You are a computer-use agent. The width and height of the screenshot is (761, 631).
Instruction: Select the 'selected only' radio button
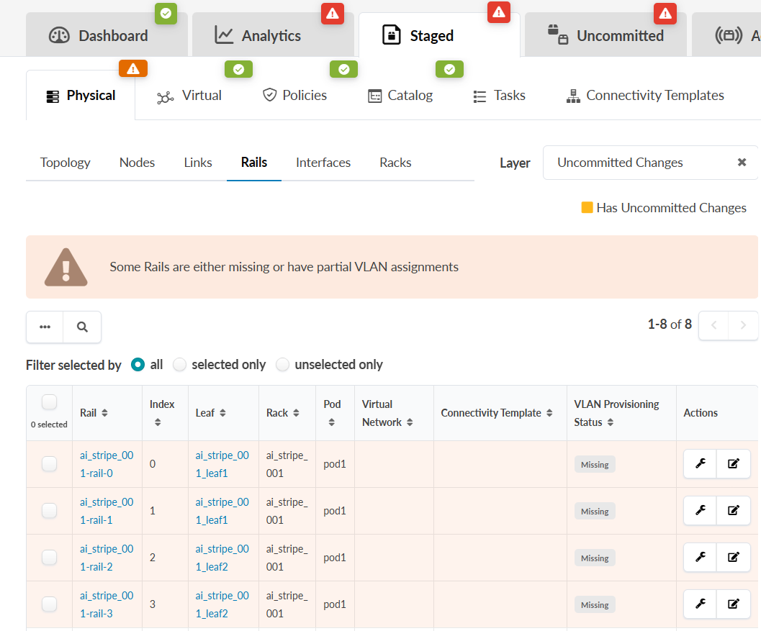click(179, 364)
